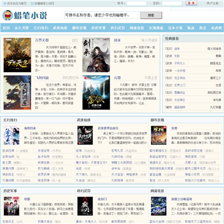Open 不朽凡人 in the 经典推荐 list
This screenshot has height=224, width=224.
coord(180,63)
